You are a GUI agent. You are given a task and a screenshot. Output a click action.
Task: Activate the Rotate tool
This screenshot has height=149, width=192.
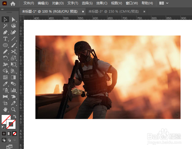pyautogui.click(x=5, y=58)
